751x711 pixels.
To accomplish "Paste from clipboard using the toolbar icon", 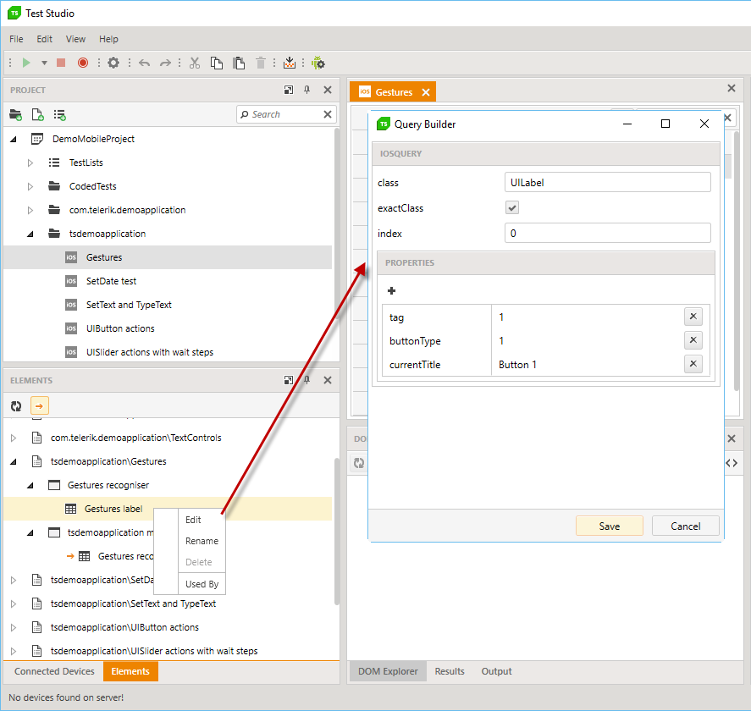I will click(x=239, y=63).
